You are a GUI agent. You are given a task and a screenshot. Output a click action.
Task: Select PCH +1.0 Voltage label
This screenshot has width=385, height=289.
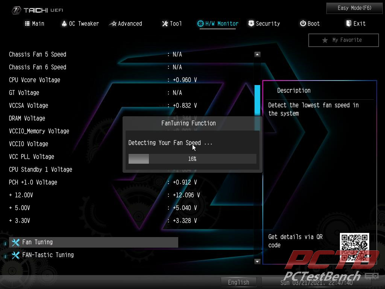33,182
